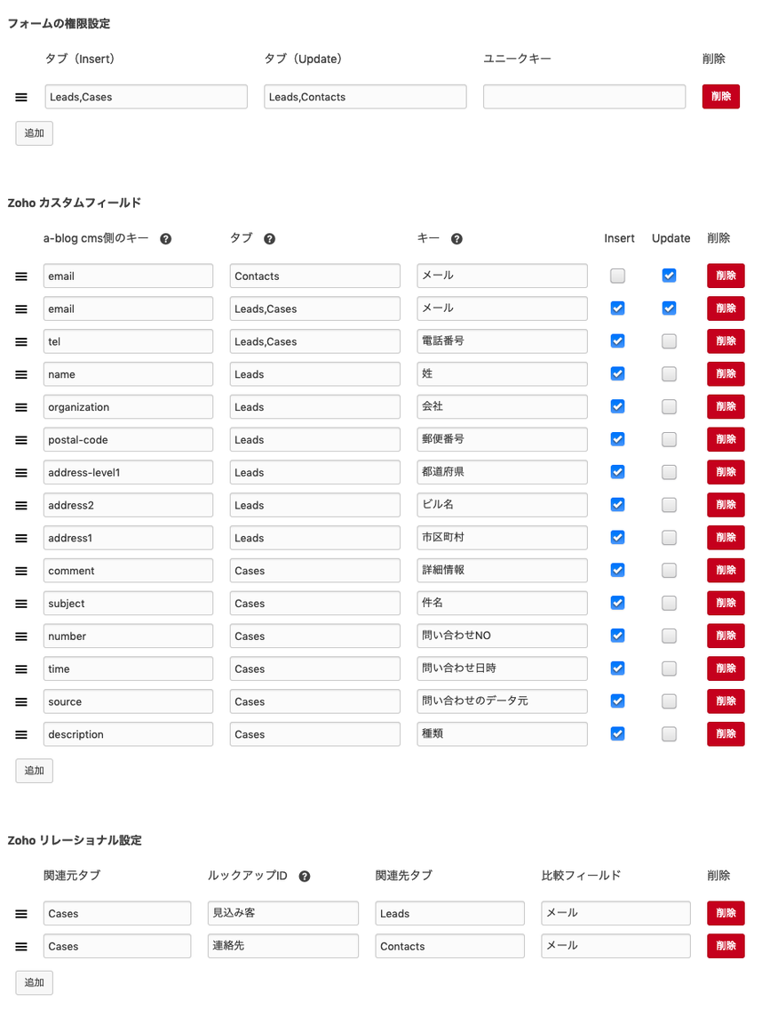Enable Insert checkbox for Contacts email row
The image size is (762, 1009).
pyautogui.click(x=618, y=276)
